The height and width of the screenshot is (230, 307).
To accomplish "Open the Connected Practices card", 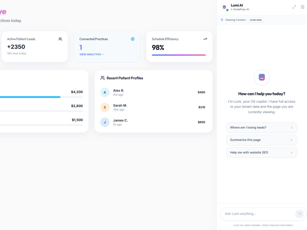I will click(x=107, y=47).
